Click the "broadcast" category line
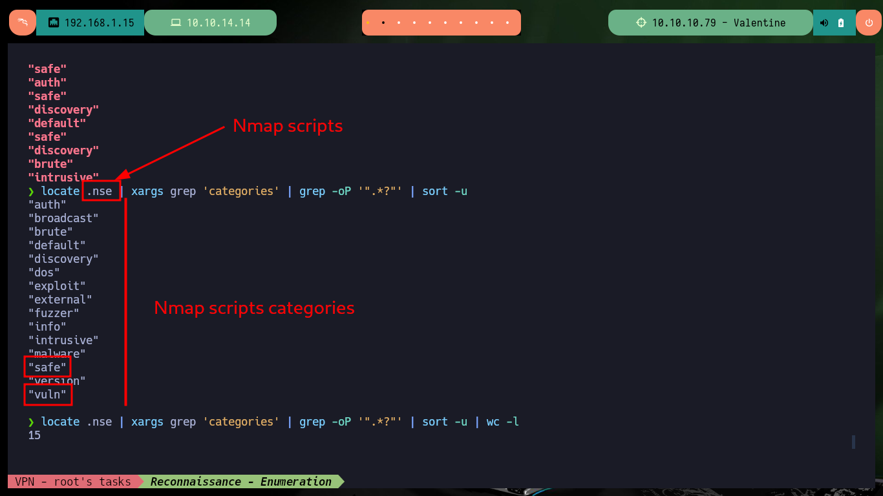The width and height of the screenshot is (883, 496). [63, 218]
